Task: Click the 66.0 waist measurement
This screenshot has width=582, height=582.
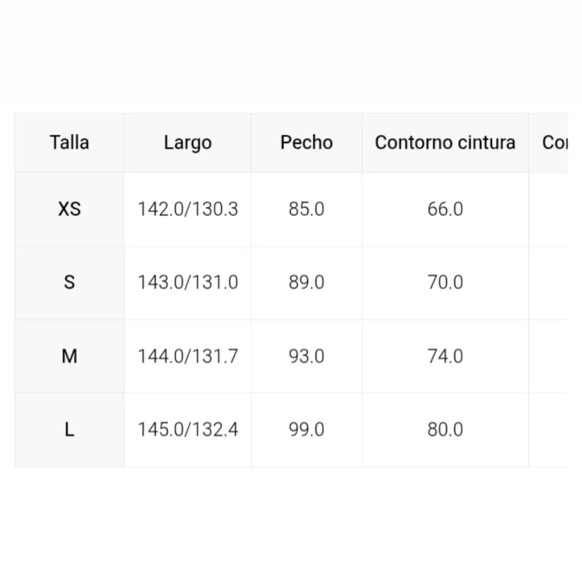Action: pos(445,209)
